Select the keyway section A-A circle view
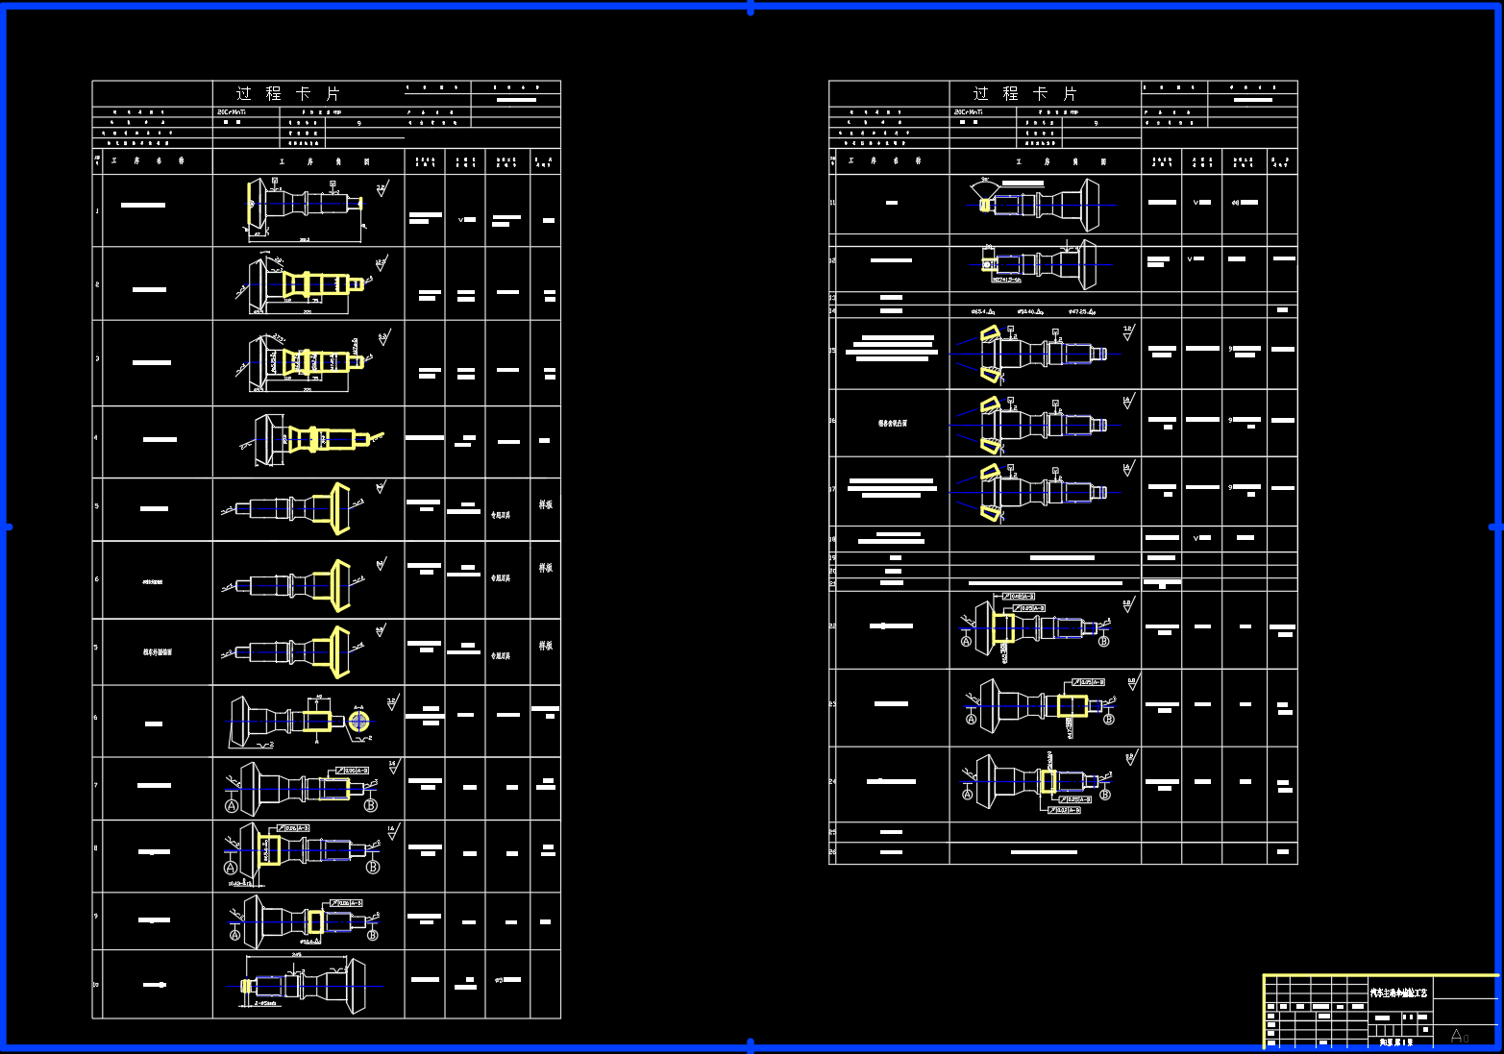The height and width of the screenshot is (1054, 1504). pos(358,721)
